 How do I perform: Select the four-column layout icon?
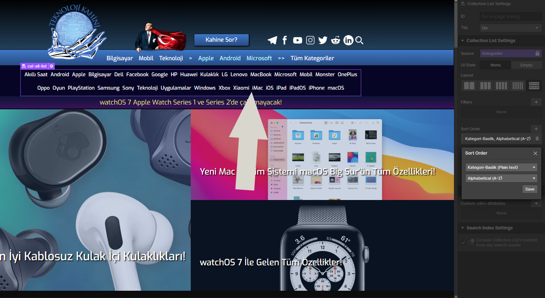pos(501,86)
